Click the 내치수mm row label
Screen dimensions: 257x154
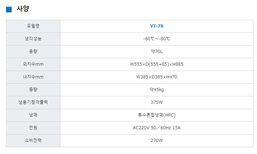click(x=33, y=77)
